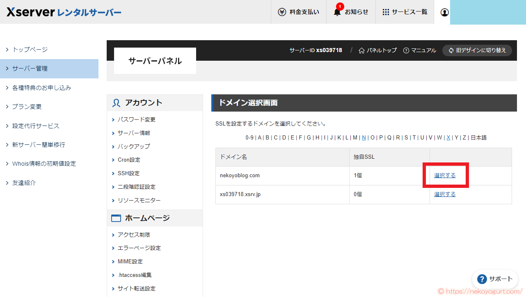The image size is (526, 297).
Task: Filter domains by 日本語
Action: pyautogui.click(x=478, y=137)
